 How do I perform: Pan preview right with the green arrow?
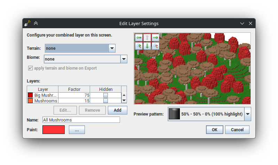[x=156, y=38]
